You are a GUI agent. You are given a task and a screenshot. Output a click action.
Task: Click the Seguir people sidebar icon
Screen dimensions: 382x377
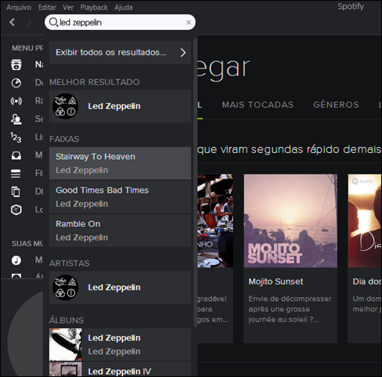pyautogui.click(x=16, y=119)
